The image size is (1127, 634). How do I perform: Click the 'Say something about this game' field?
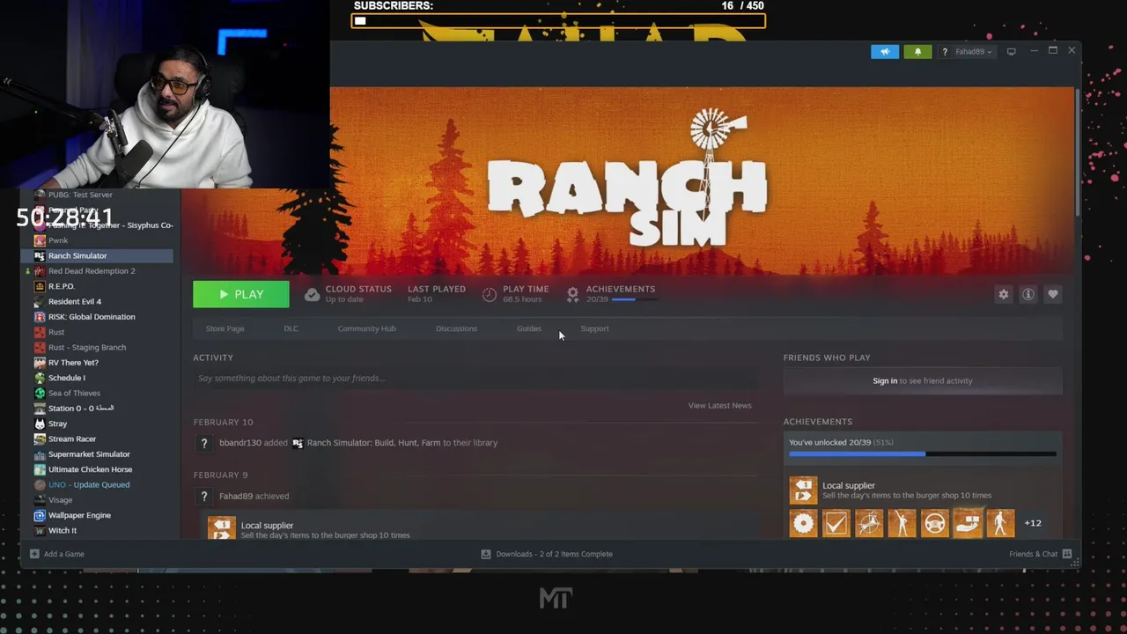[475, 379]
